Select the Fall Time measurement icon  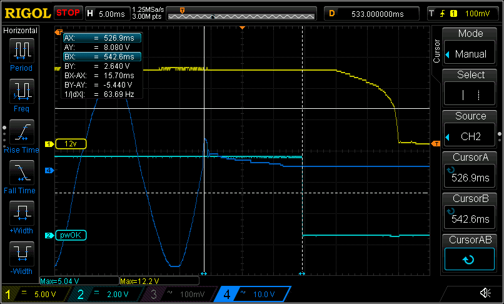pos(21,173)
